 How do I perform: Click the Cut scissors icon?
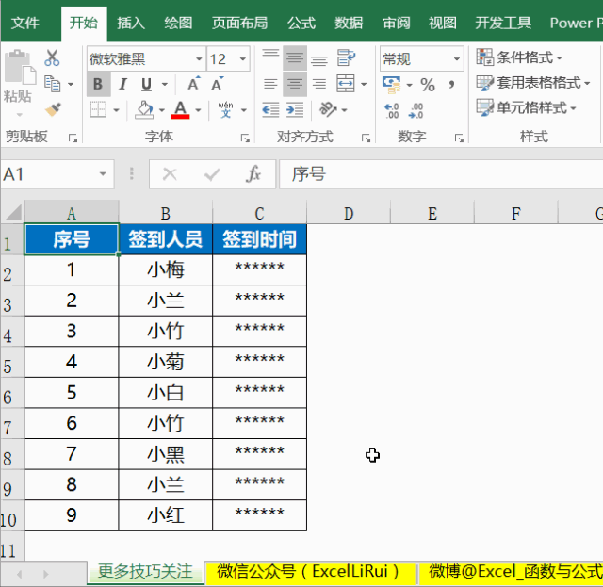click(x=52, y=58)
